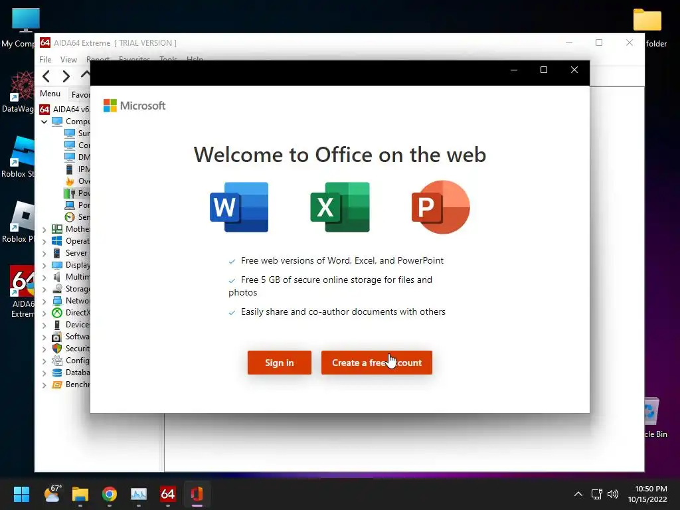Image resolution: width=680 pixels, height=510 pixels.
Task: Select the Computer node icon
Action: (x=57, y=122)
